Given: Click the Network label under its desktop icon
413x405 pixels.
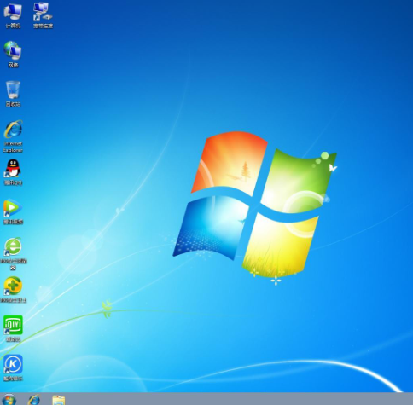Looking at the screenshot, I should click(x=13, y=65).
